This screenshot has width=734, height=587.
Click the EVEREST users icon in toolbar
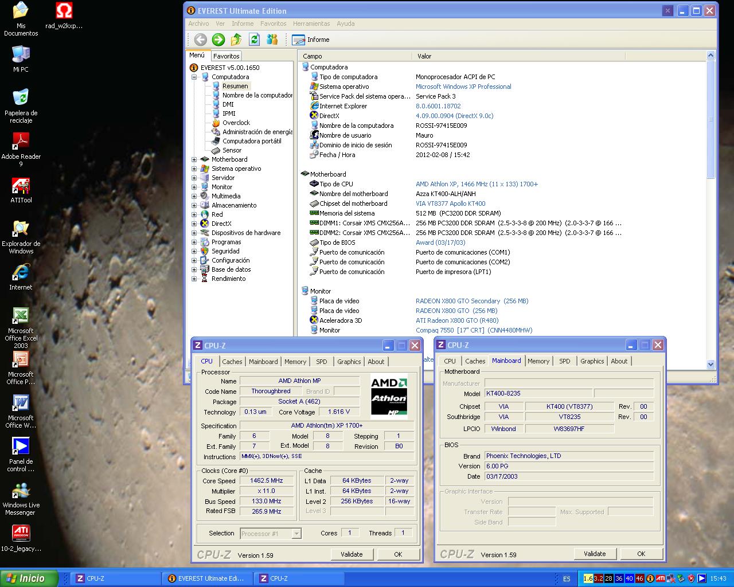[272, 40]
